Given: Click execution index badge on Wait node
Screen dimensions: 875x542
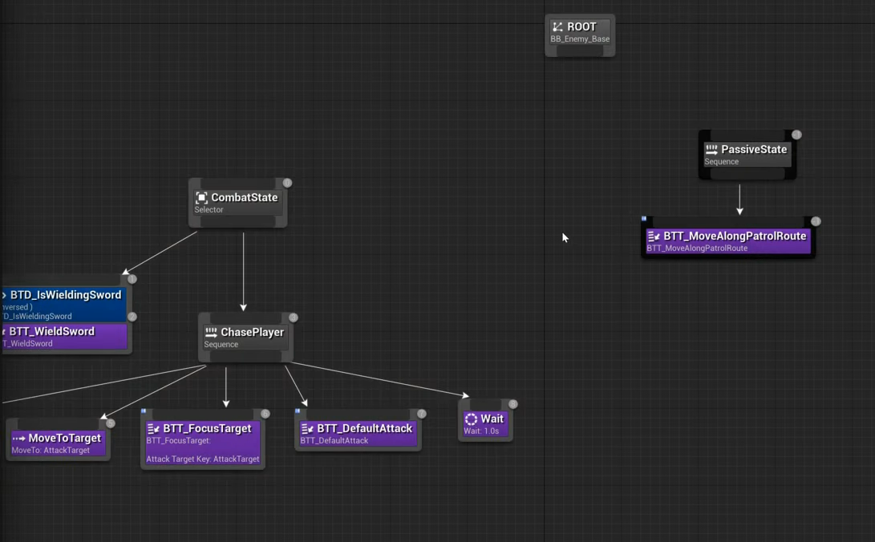Looking at the screenshot, I should tap(513, 404).
